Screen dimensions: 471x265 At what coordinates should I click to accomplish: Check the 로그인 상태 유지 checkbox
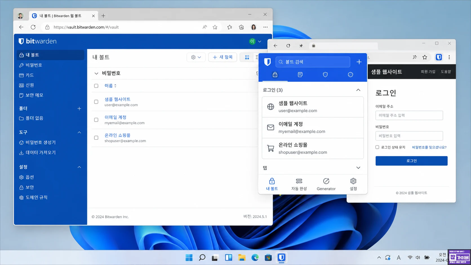click(377, 147)
